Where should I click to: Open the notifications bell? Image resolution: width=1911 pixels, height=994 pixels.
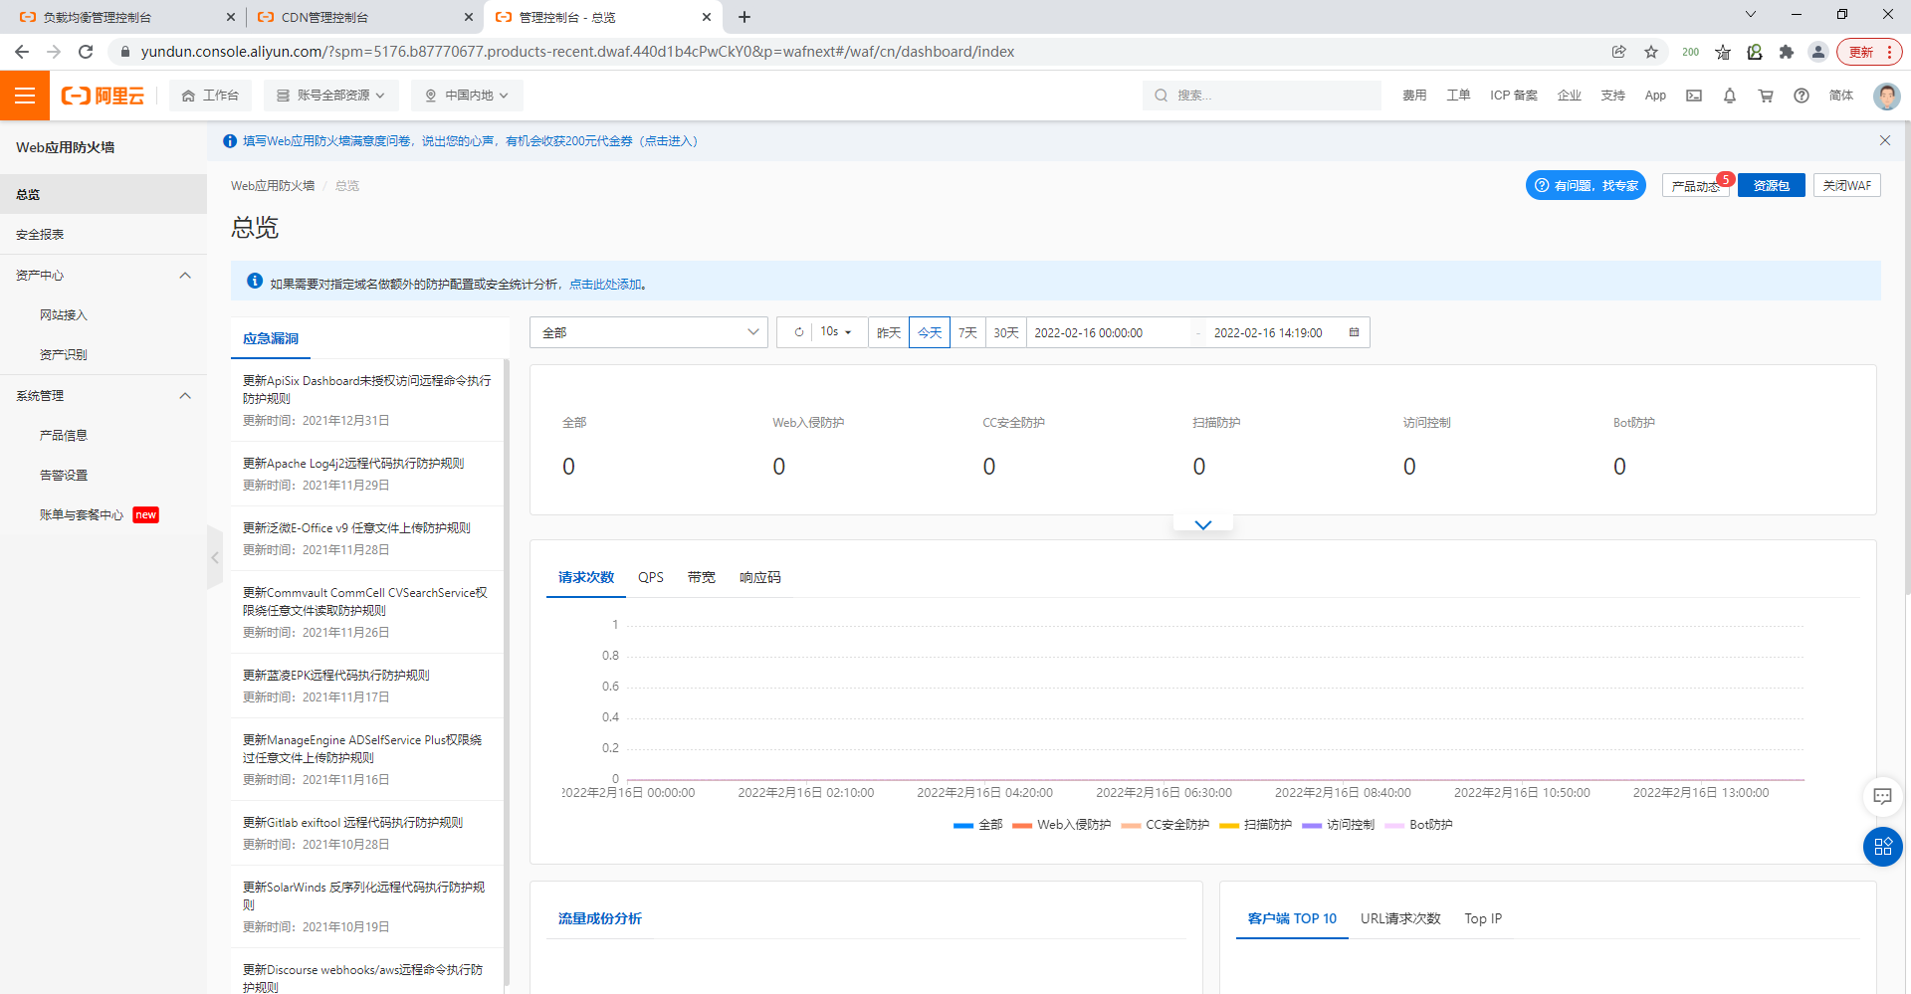click(1730, 96)
